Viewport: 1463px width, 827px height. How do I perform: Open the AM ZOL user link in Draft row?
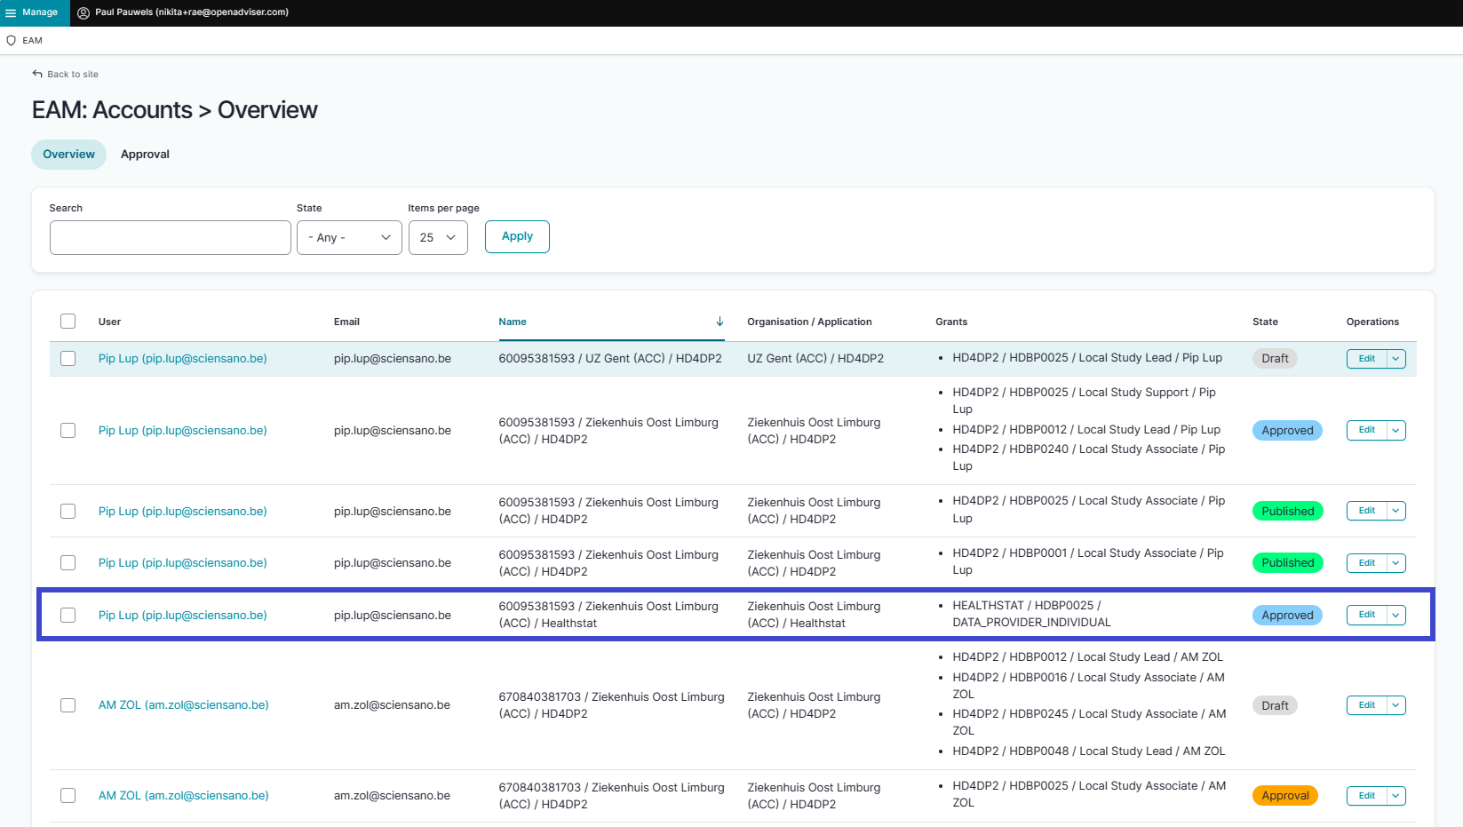(x=183, y=705)
